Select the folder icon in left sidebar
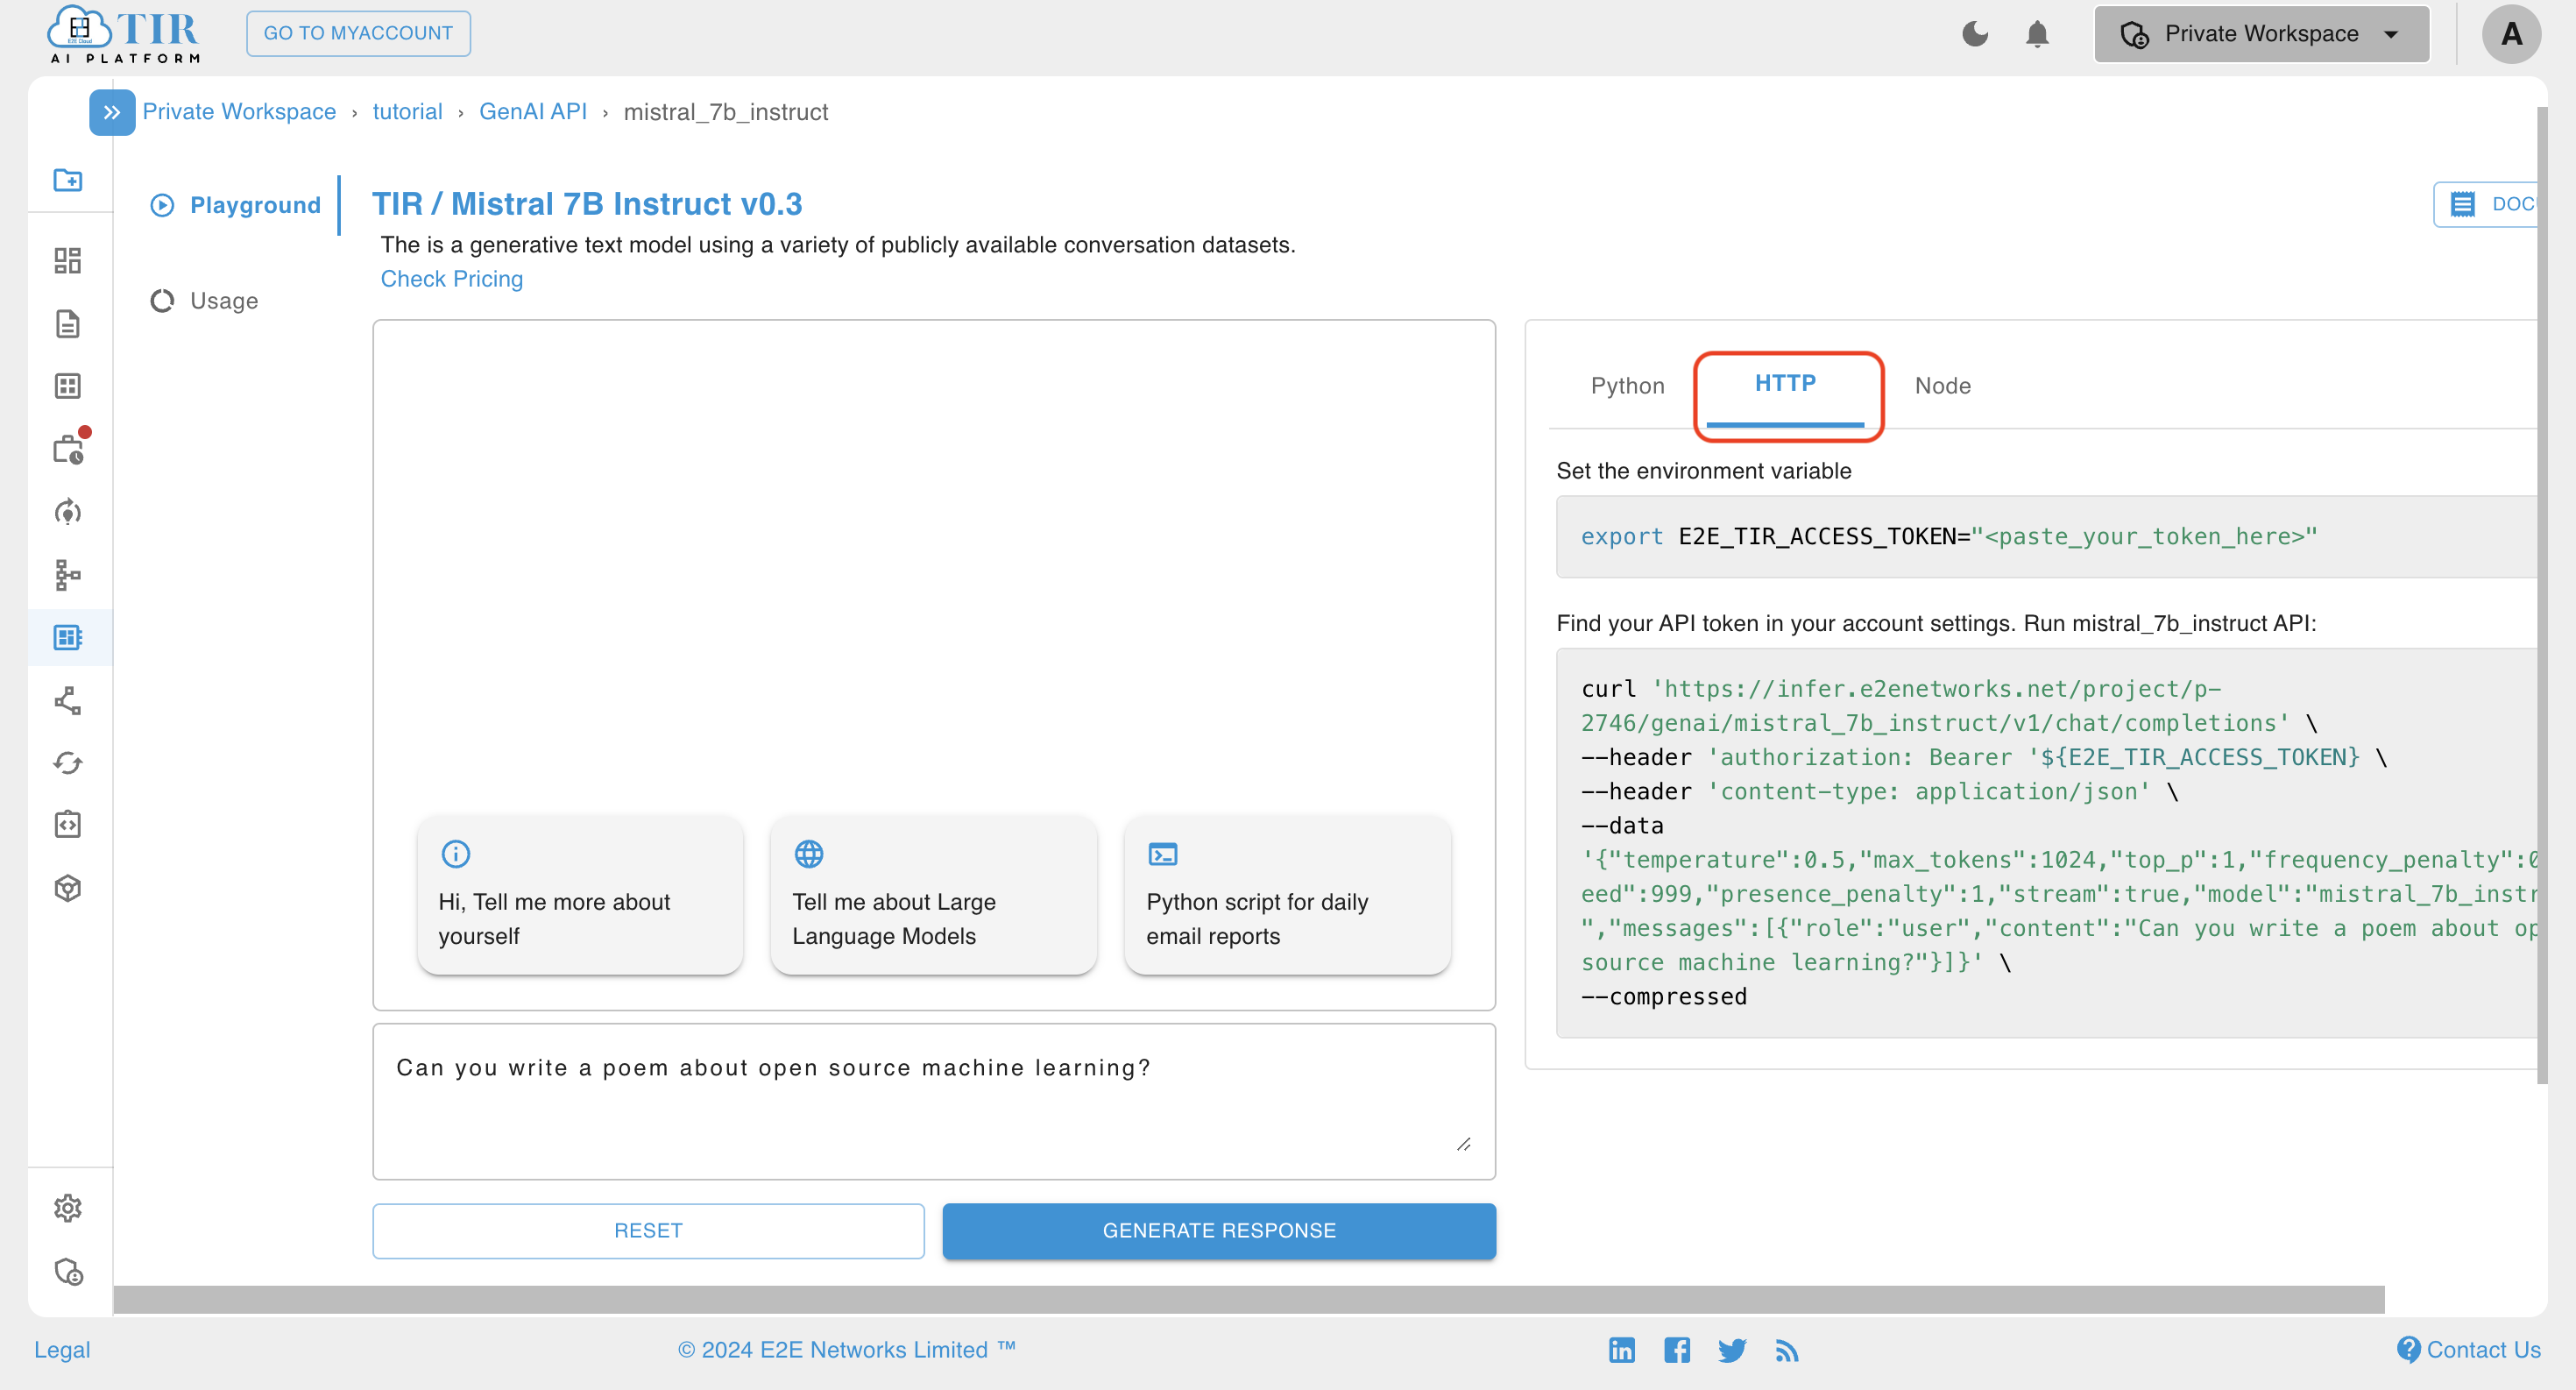2576x1390 pixels. (x=68, y=180)
